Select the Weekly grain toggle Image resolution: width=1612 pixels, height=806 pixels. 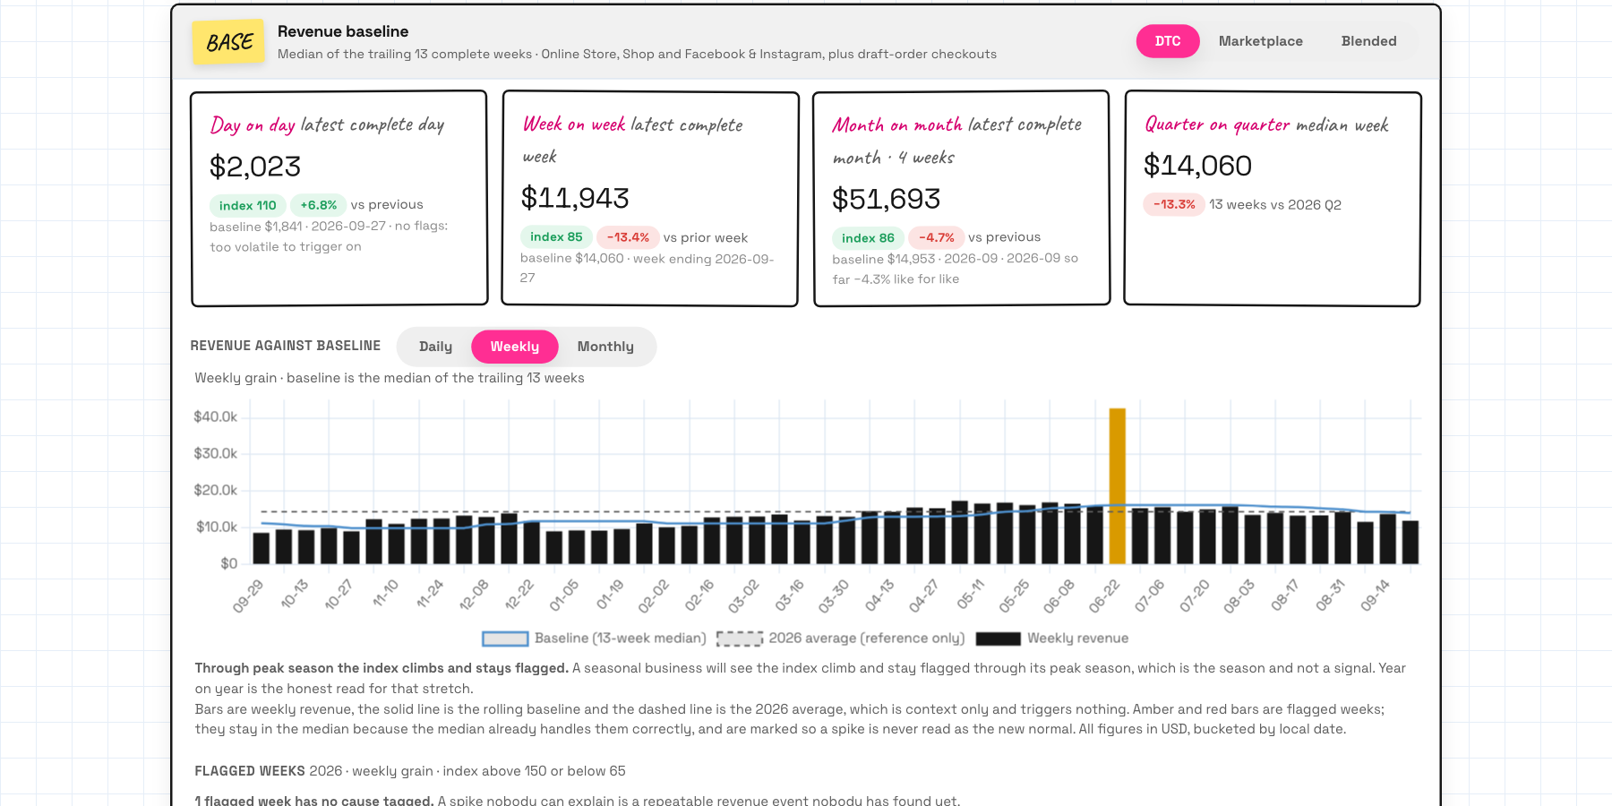(515, 347)
